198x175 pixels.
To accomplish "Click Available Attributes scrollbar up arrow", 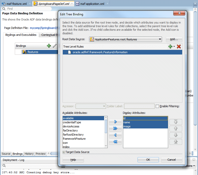I will tap(106, 118).
